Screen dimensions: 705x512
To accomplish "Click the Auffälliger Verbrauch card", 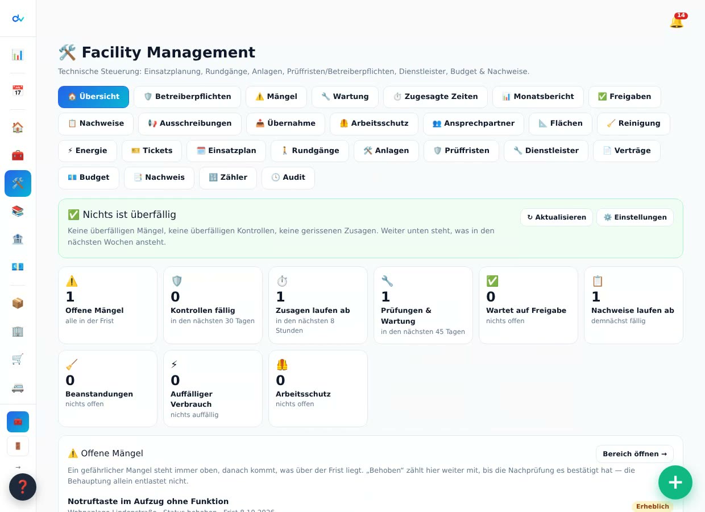I will click(x=213, y=389).
